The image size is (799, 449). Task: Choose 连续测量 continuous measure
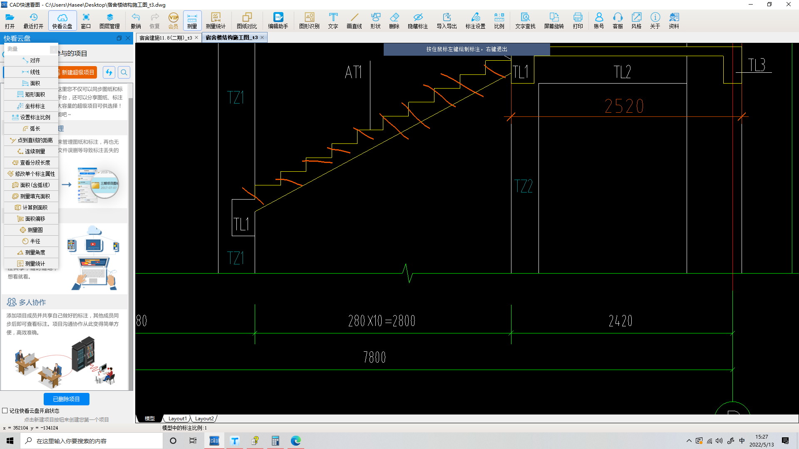[x=31, y=151]
